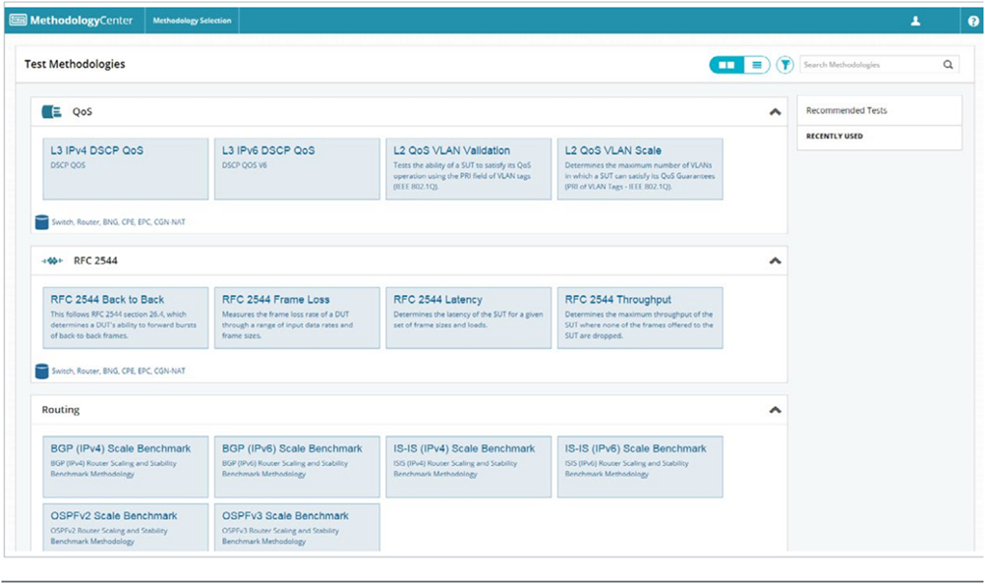Click the database icon under QoS cards

(41, 222)
